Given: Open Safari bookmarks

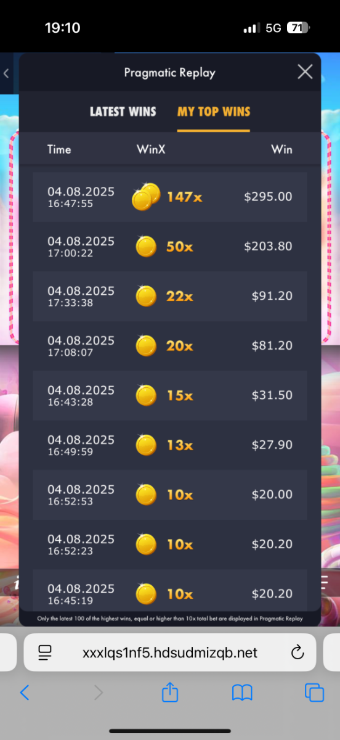Looking at the screenshot, I should click(242, 693).
